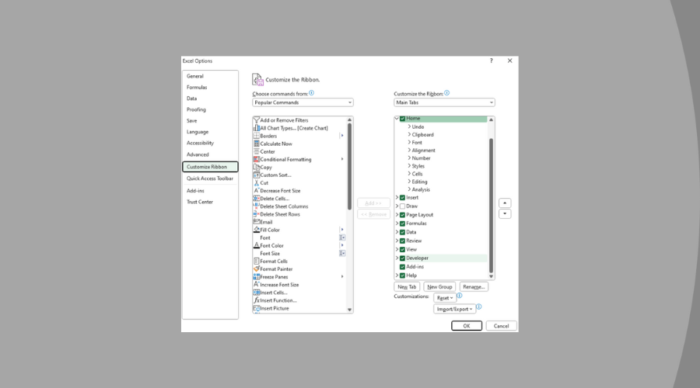
Task: Click the New Tab button
Action: (407, 287)
